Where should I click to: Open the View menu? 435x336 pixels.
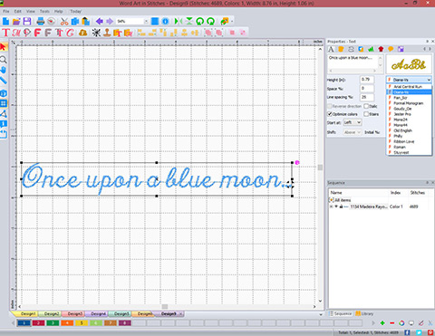pyautogui.click(x=31, y=11)
